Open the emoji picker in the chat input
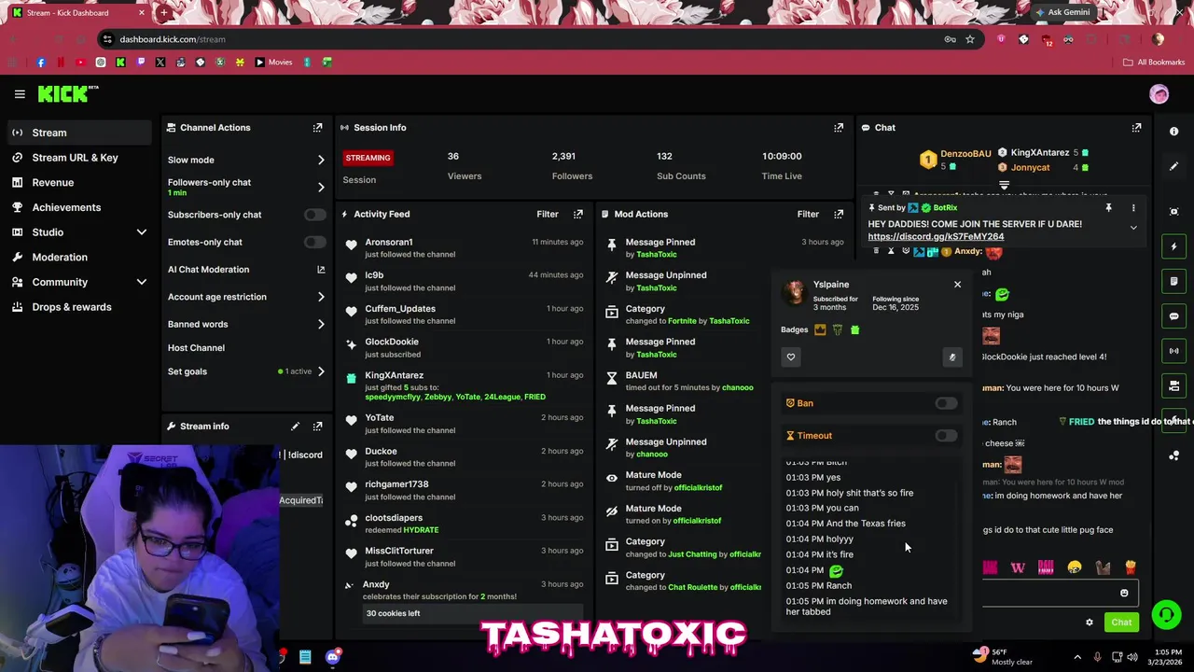1194x672 pixels. tap(1124, 593)
